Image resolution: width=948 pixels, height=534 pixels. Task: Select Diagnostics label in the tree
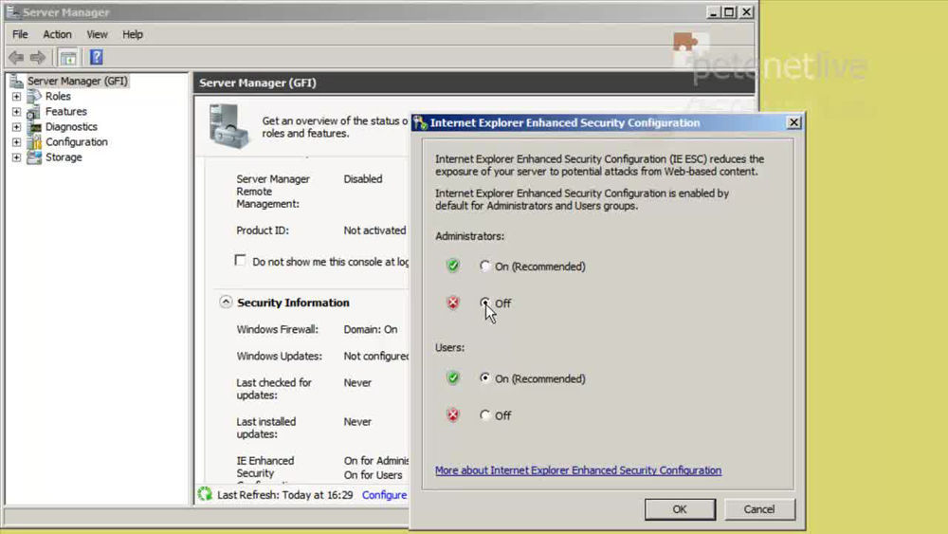pos(71,126)
